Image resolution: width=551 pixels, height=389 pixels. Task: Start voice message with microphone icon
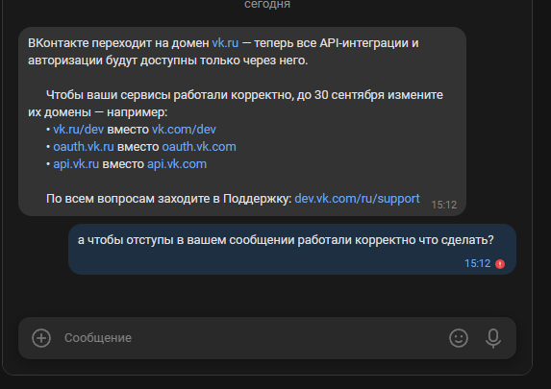click(493, 338)
